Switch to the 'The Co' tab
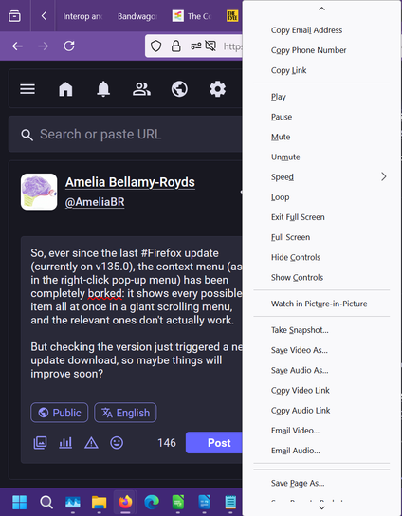Viewport: 402px width, 516px height. pyautogui.click(x=192, y=16)
